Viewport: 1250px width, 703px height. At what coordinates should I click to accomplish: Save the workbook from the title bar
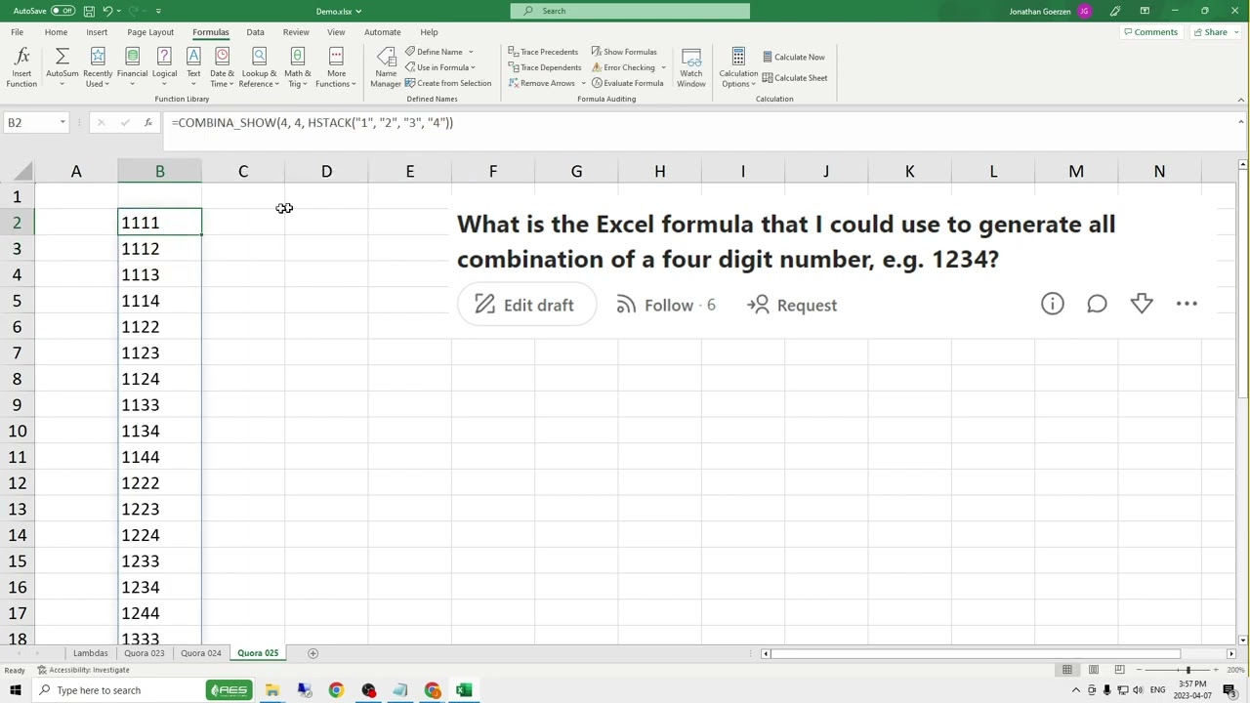89,11
